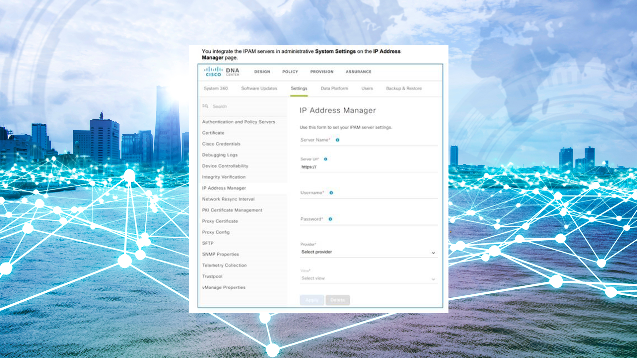637x358 pixels.
Task: Click the Cisco DNA Center logo
Action: (x=222, y=72)
